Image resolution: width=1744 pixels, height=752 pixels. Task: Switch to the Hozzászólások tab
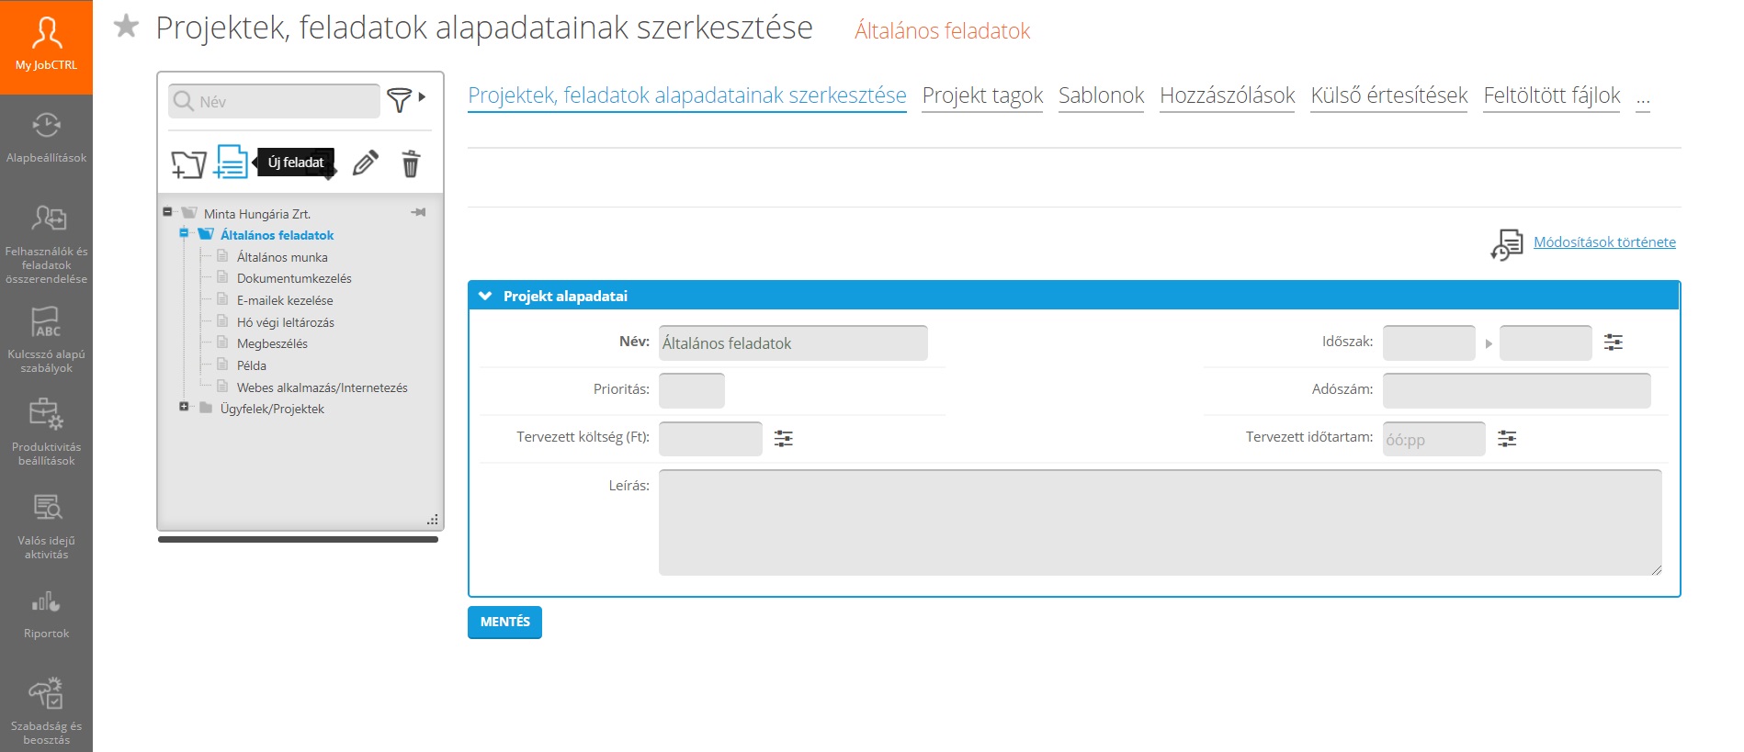click(1227, 95)
